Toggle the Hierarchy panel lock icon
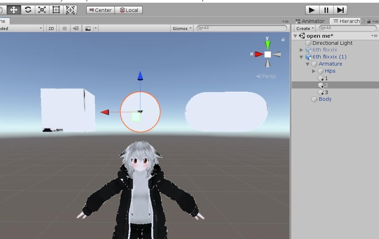 369,21
